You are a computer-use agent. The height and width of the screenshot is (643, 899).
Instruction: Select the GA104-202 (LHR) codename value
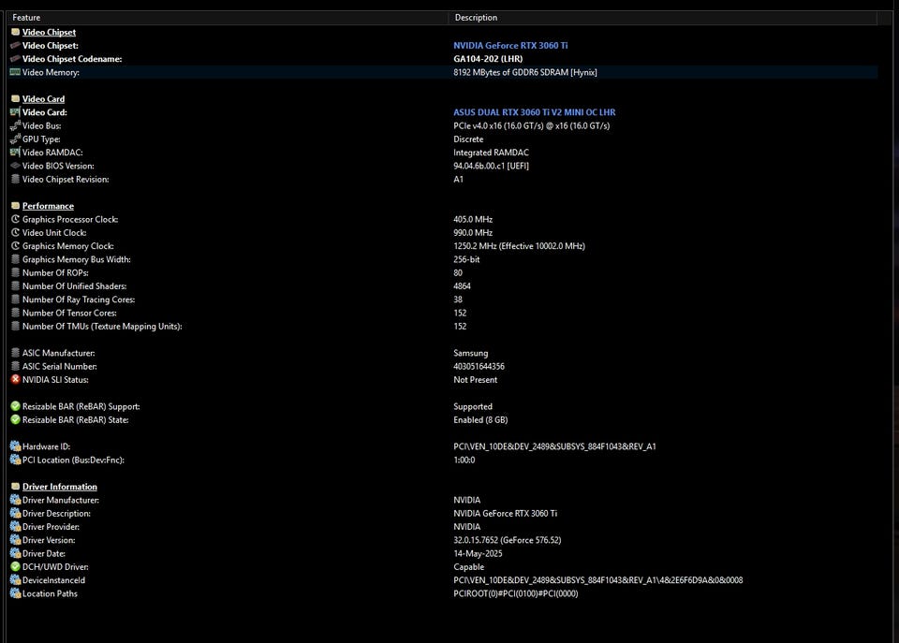[488, 58]
